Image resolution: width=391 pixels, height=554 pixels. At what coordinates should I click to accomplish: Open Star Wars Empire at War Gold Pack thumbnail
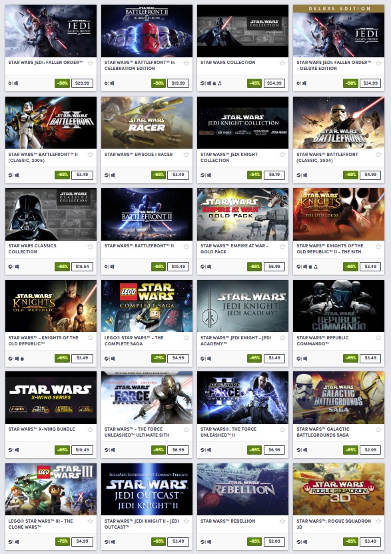242,214
